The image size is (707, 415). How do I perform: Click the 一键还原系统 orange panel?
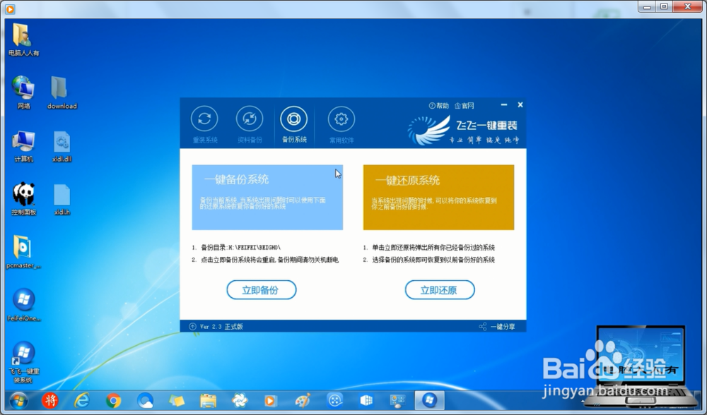(x=439, y=197)
